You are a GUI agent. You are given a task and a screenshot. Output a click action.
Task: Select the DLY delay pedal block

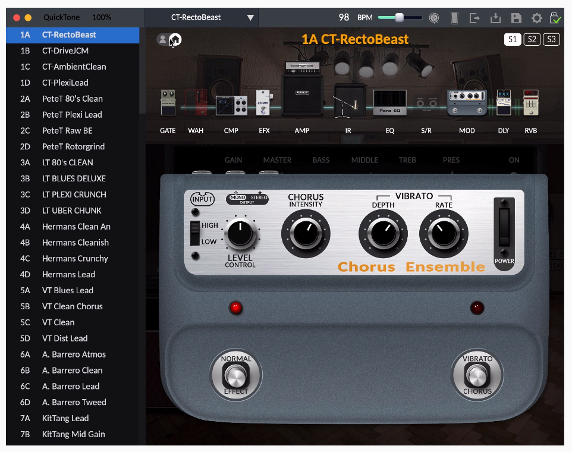[504, 102]
